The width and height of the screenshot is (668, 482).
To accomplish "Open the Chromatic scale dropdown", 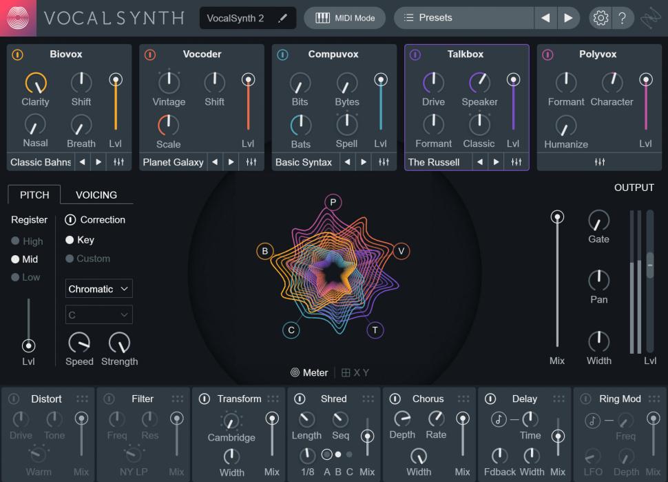I will point(98,288).
